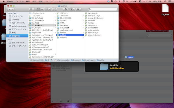Open the item arrangement dropdown

[48, 9]
